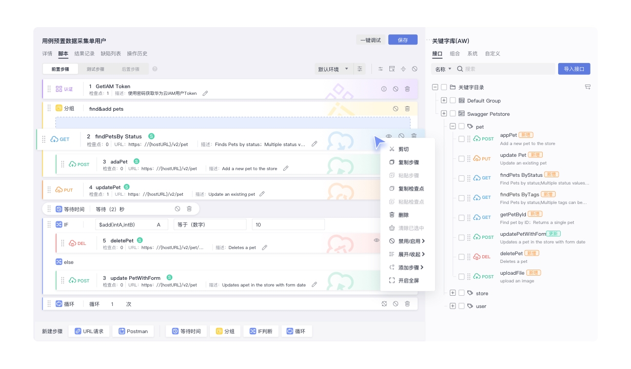This screenshot has width=631, height=369.
Task: Check the getPetById keyword checkbox
Action: click(x=462, y=217)
